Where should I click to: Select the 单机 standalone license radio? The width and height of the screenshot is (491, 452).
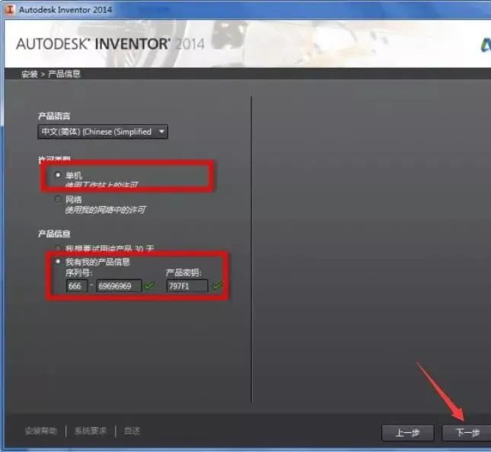[58, 175]
